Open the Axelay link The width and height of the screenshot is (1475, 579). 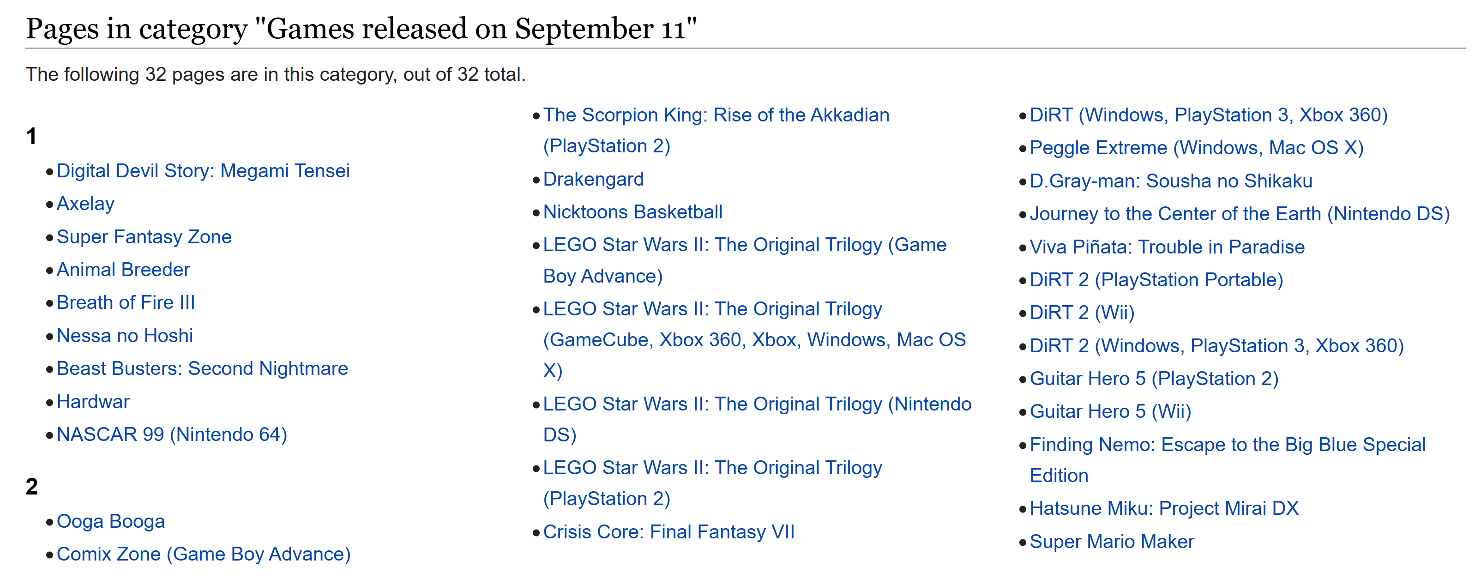coord(85,204)
